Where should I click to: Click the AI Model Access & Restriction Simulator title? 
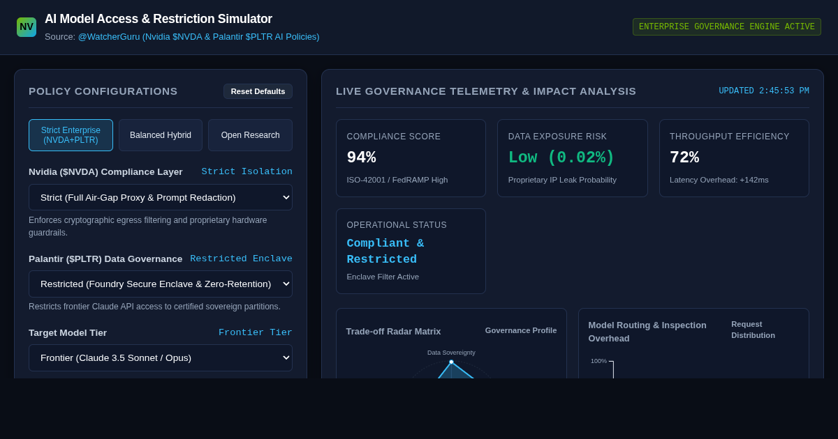pyautogui.click(x=159, y=19)
